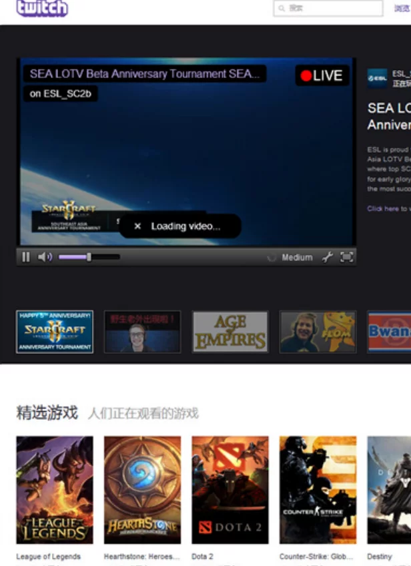This screenshot has width=411, height=566.
Task: Click the Destiny text link
Action: (x=379, y=557)
